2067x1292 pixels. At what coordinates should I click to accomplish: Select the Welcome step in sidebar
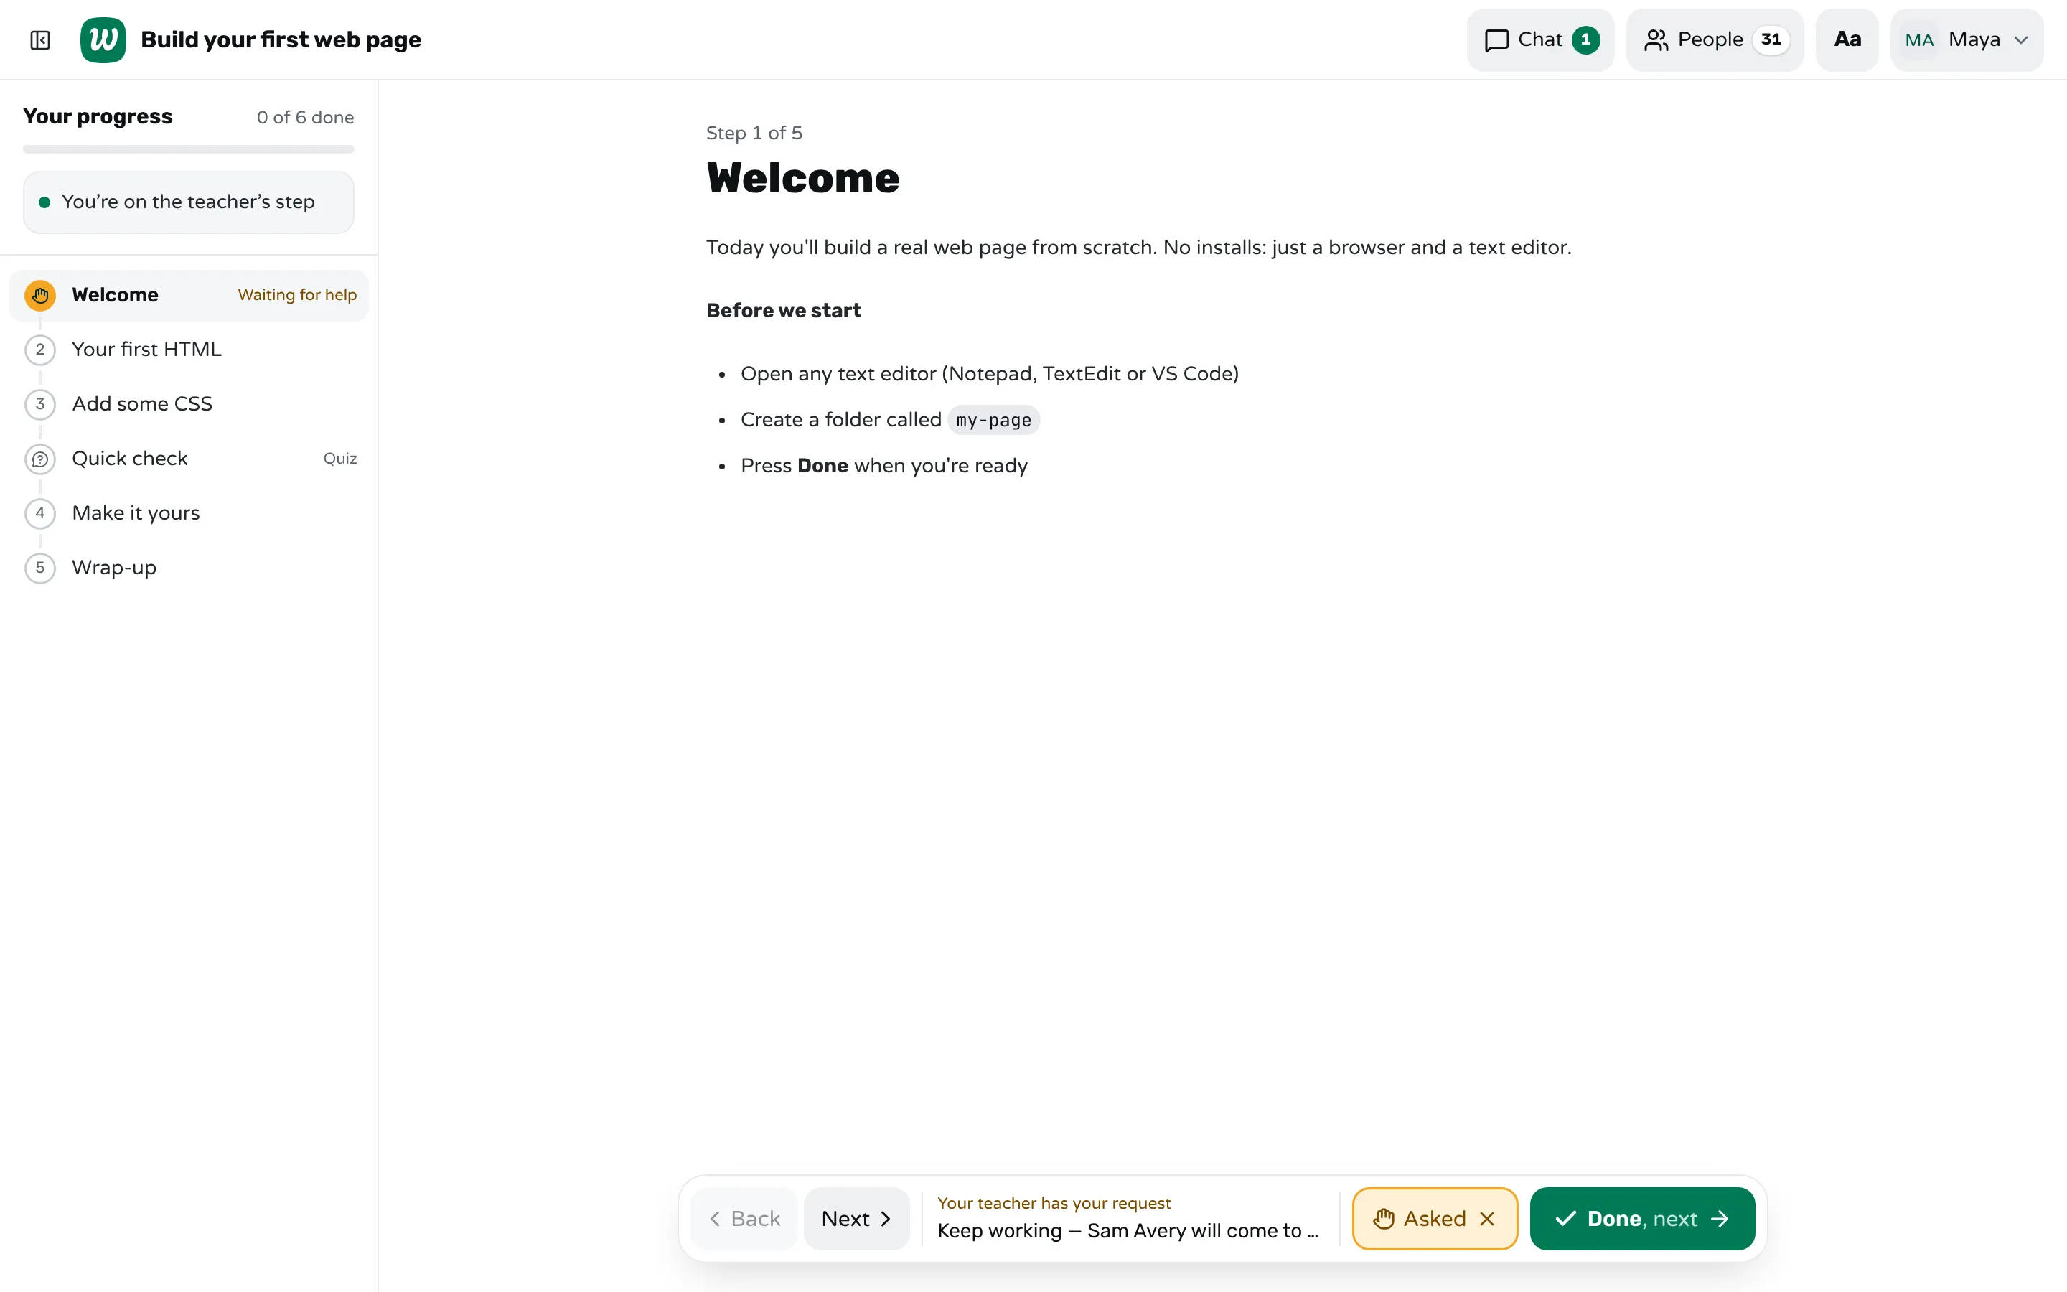189,296
